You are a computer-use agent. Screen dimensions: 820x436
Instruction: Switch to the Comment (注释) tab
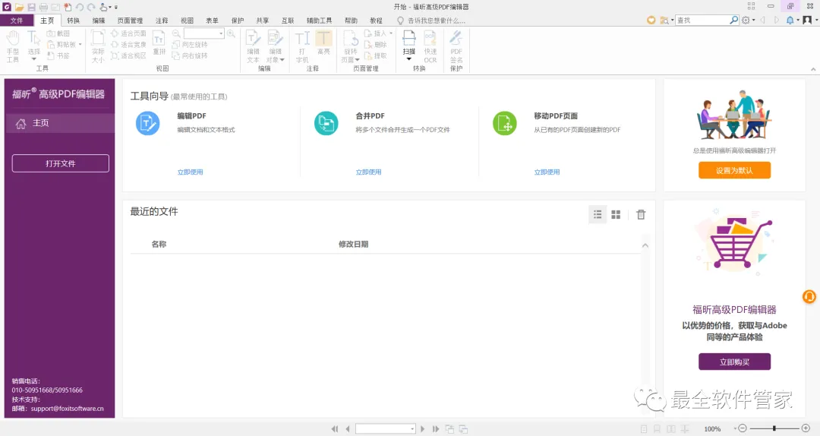pos(162,21)
